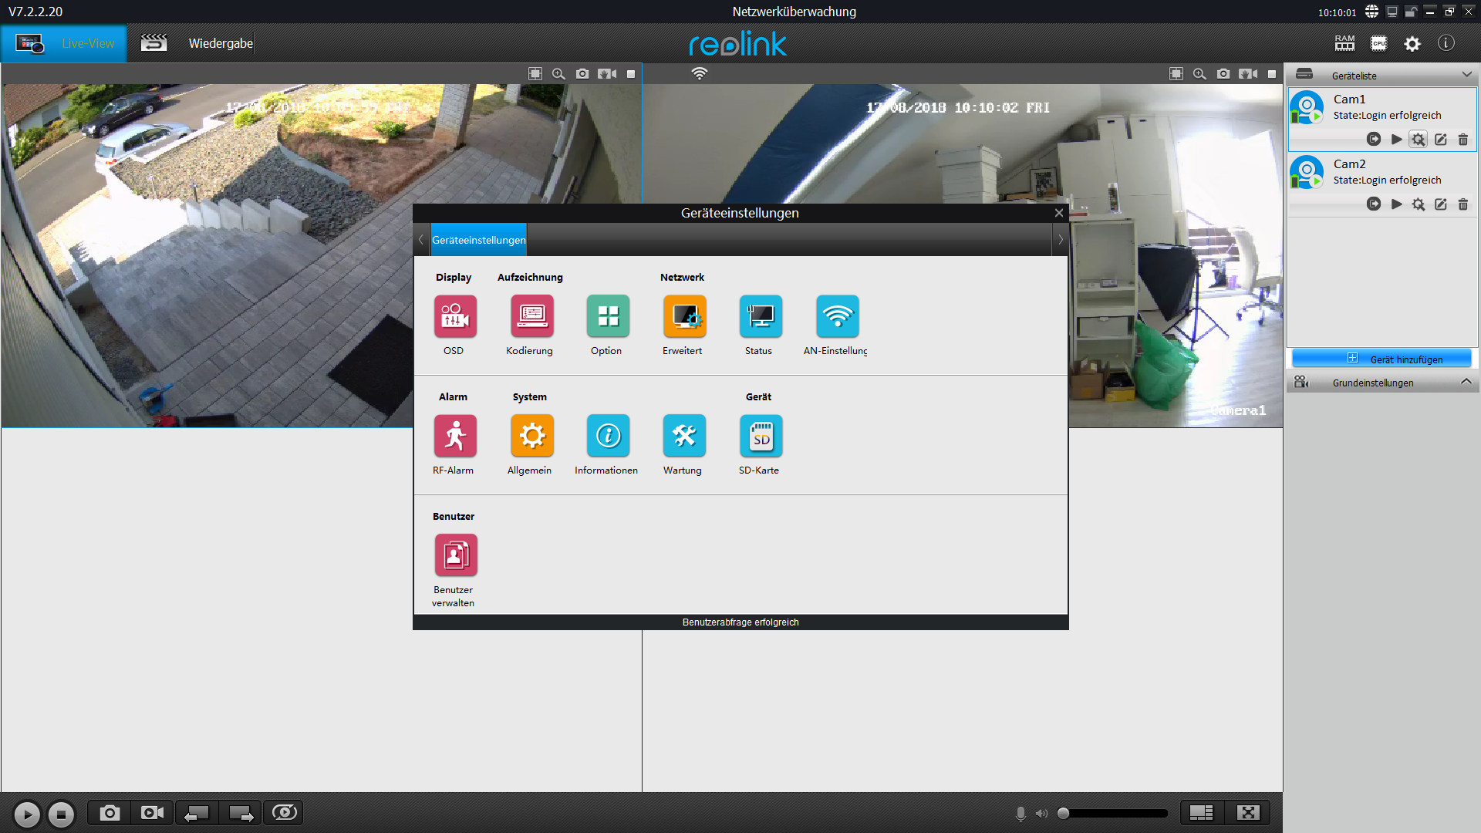Open Benutzer verwalten user management
The image size is (1481, 833).
454,555
